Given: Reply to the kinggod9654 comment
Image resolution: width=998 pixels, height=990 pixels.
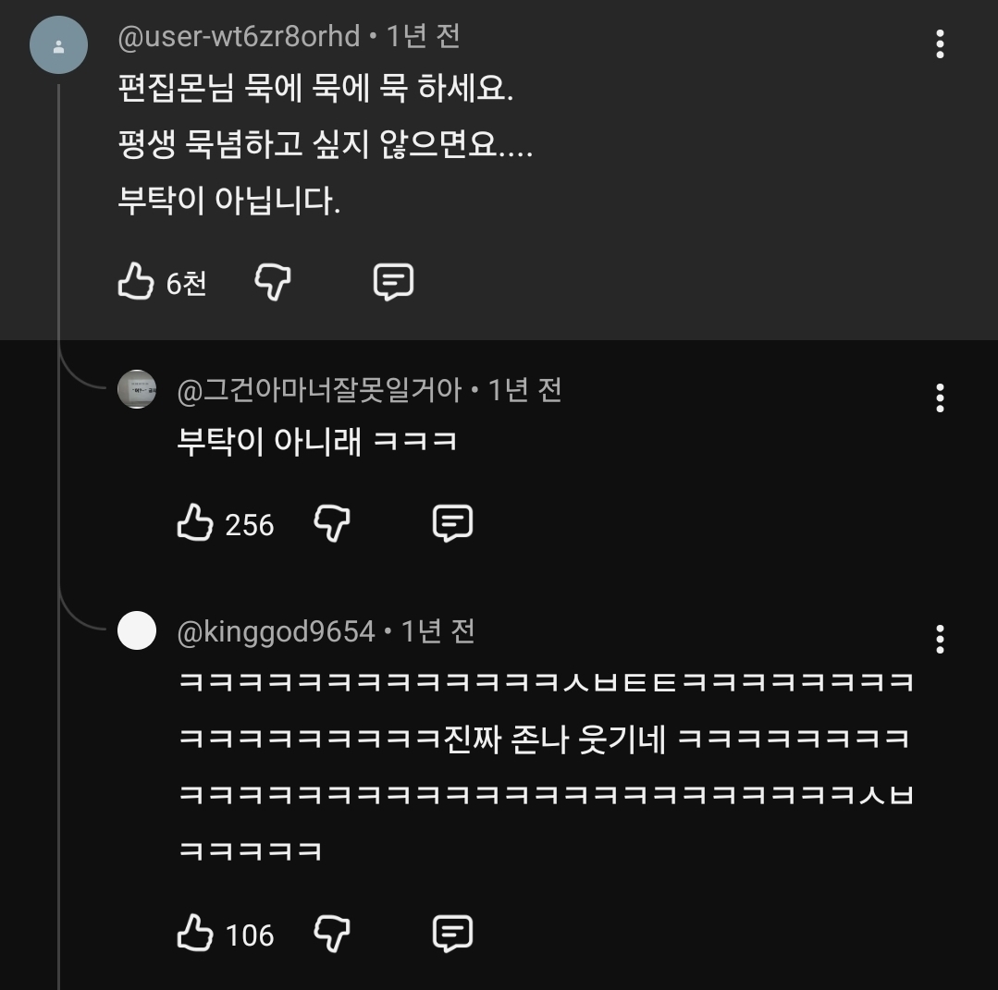Looking at the screenshot, I should [452, 934].
